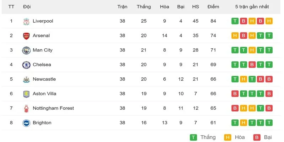Click Liverpool's first green T result badge
Viewport: 284px width, 142px height.
(235, 21)
